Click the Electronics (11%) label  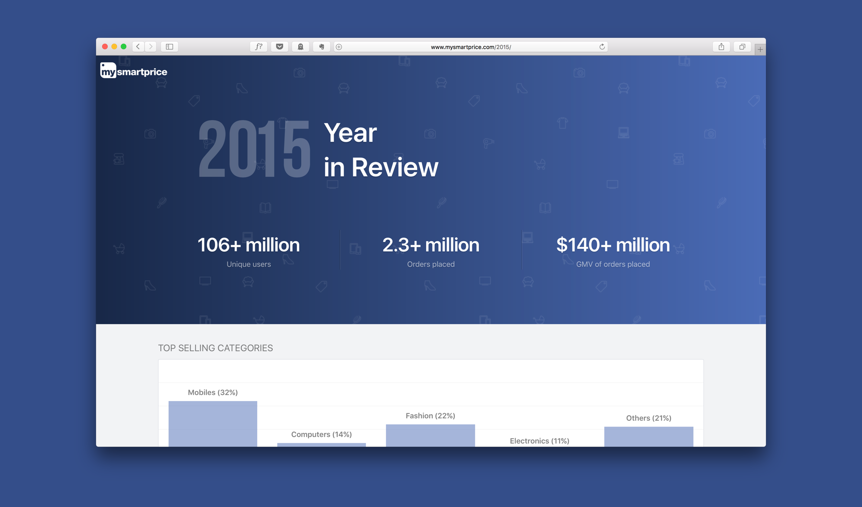540,441
